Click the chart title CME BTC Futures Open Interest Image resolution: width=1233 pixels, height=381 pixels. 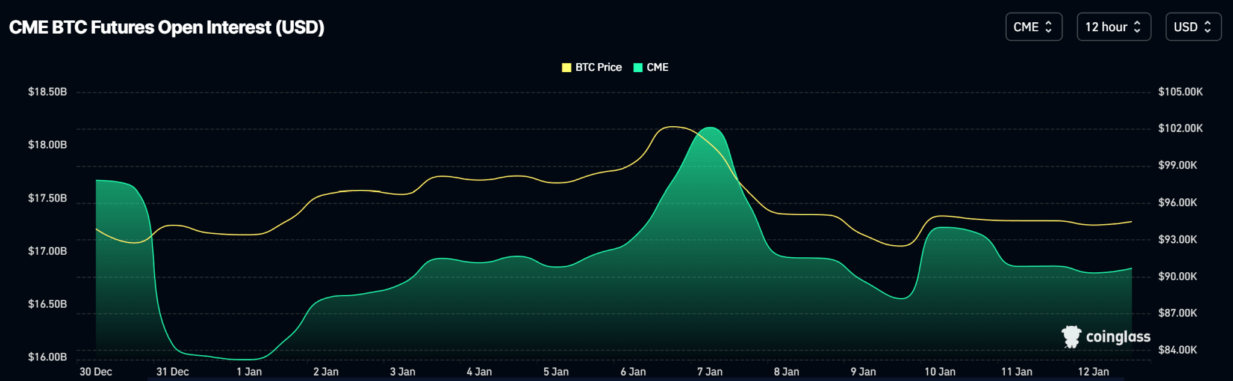pyautogui.click(x=167, y=28)
